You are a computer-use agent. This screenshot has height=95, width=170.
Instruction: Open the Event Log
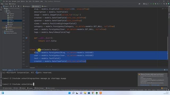tap(164, 88)
